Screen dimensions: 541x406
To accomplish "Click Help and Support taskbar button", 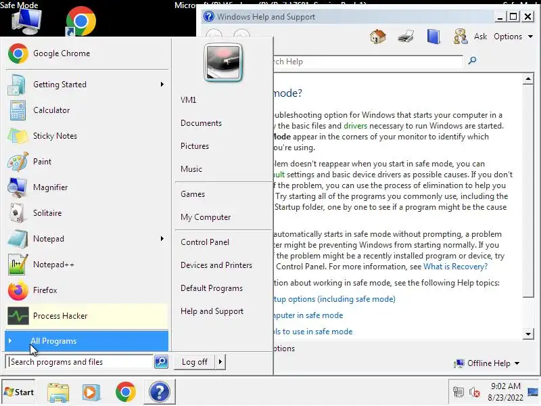I will 160,392.
